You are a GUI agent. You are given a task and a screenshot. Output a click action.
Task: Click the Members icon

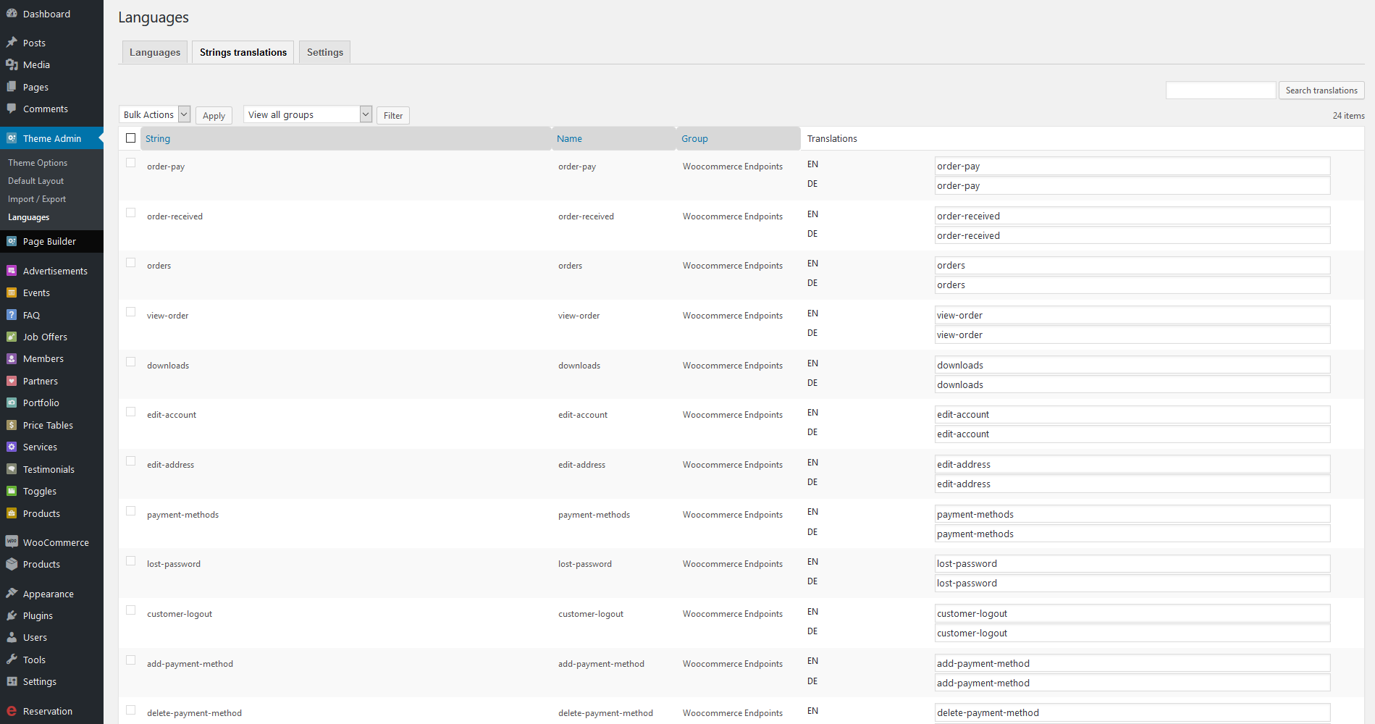point(12,358)
